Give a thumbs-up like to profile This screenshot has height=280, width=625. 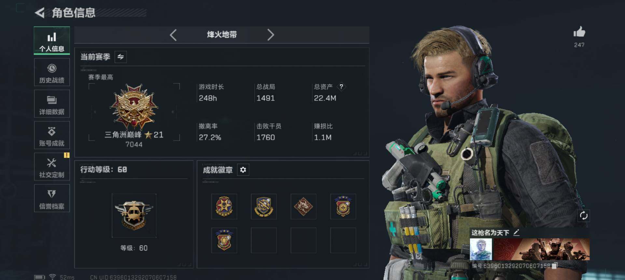coord(579,32)
